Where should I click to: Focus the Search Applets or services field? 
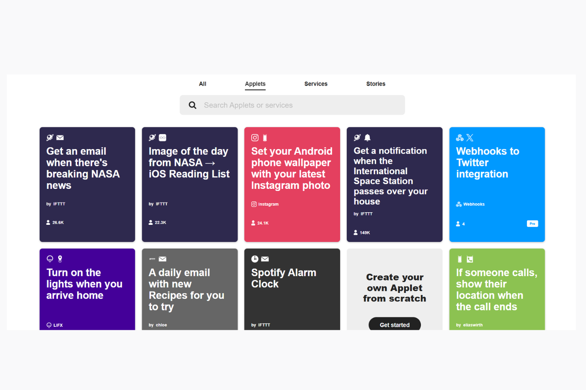pos(292,105)
